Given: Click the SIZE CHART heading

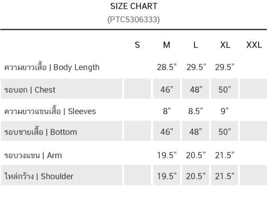Looking at the screenshot, I should [134, 6].
